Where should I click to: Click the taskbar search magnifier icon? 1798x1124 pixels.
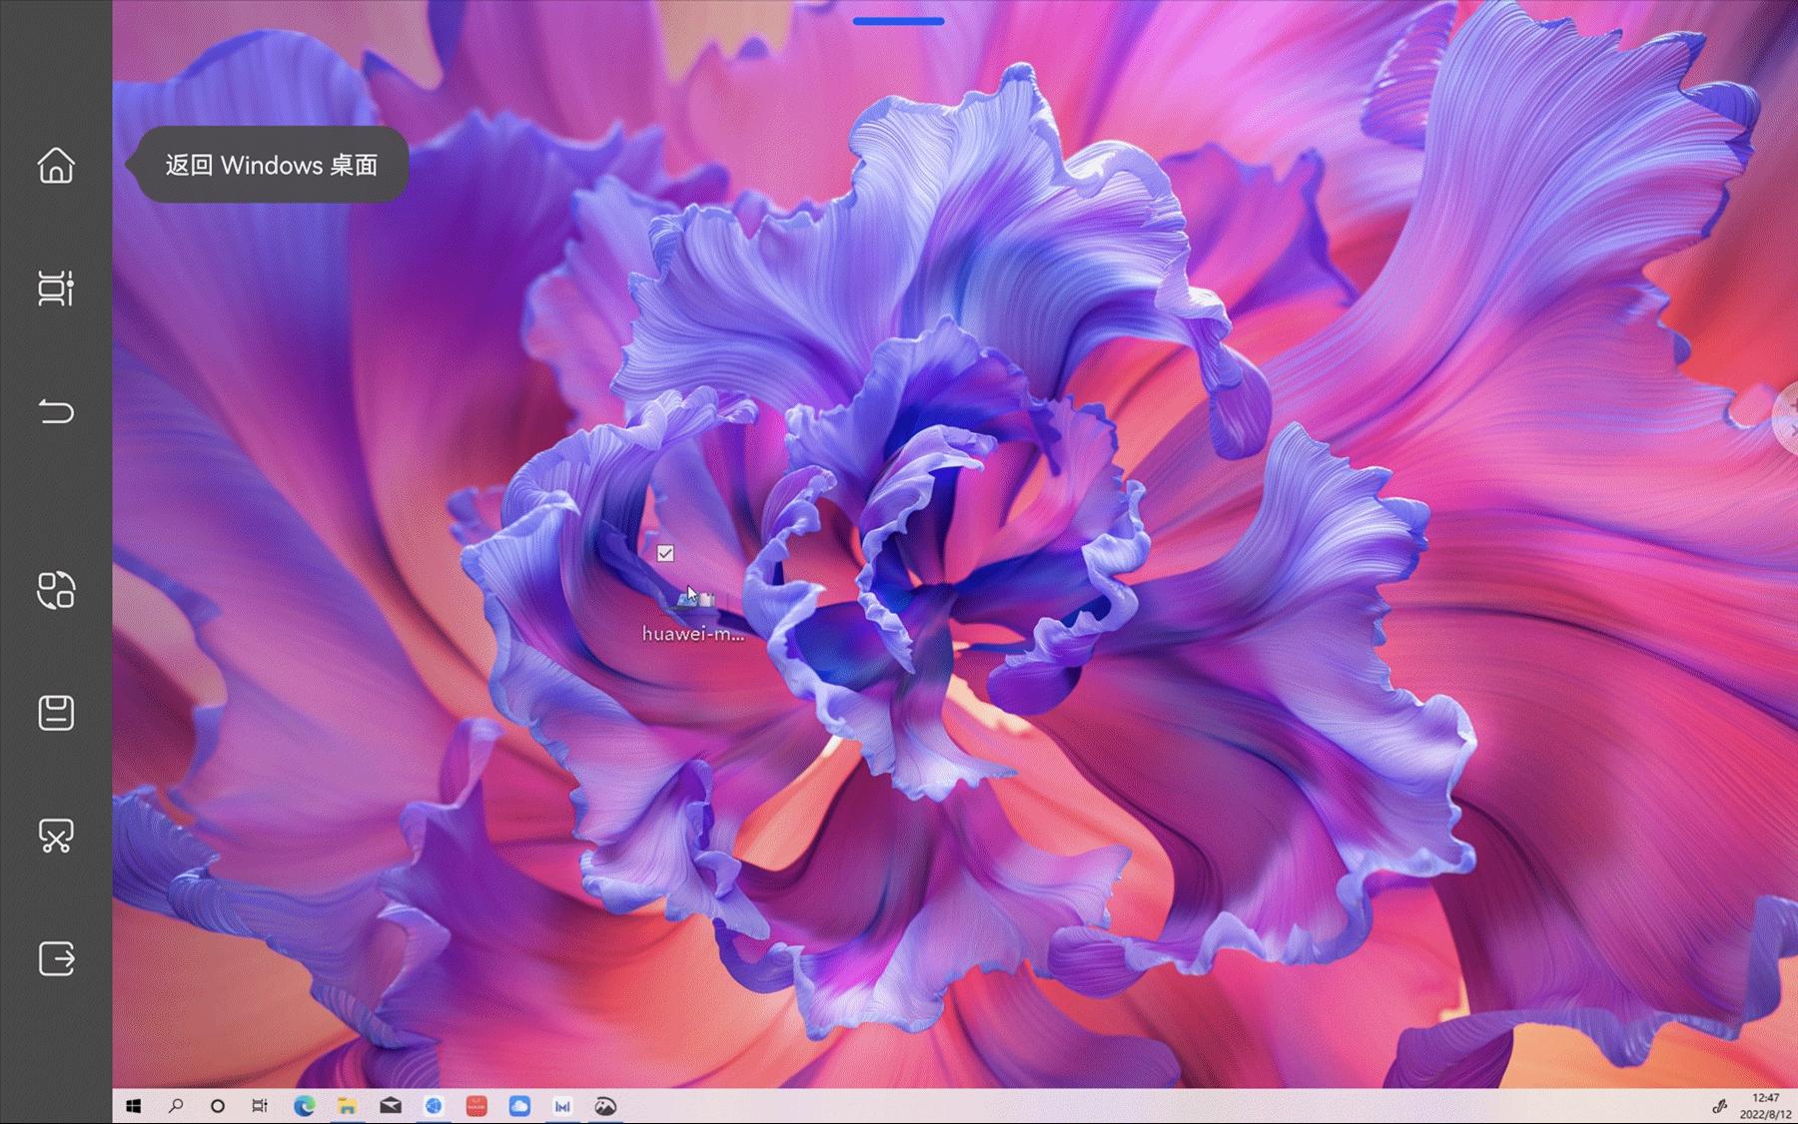176,1106
